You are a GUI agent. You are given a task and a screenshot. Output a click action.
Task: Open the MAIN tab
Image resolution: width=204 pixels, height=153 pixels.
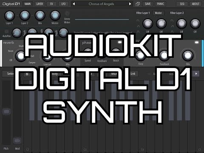click(28, 4)
